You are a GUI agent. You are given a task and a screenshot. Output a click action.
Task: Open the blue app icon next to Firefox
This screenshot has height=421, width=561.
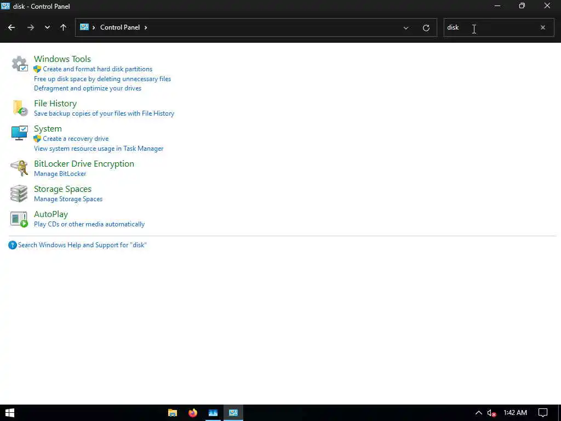click(x=213, y=413)
